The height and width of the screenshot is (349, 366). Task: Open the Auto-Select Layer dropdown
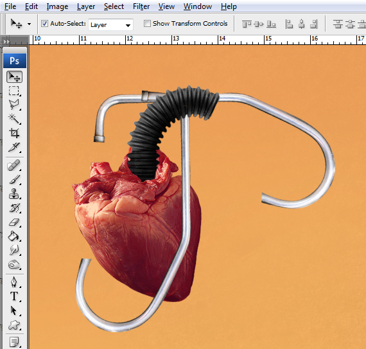point(110,24)
